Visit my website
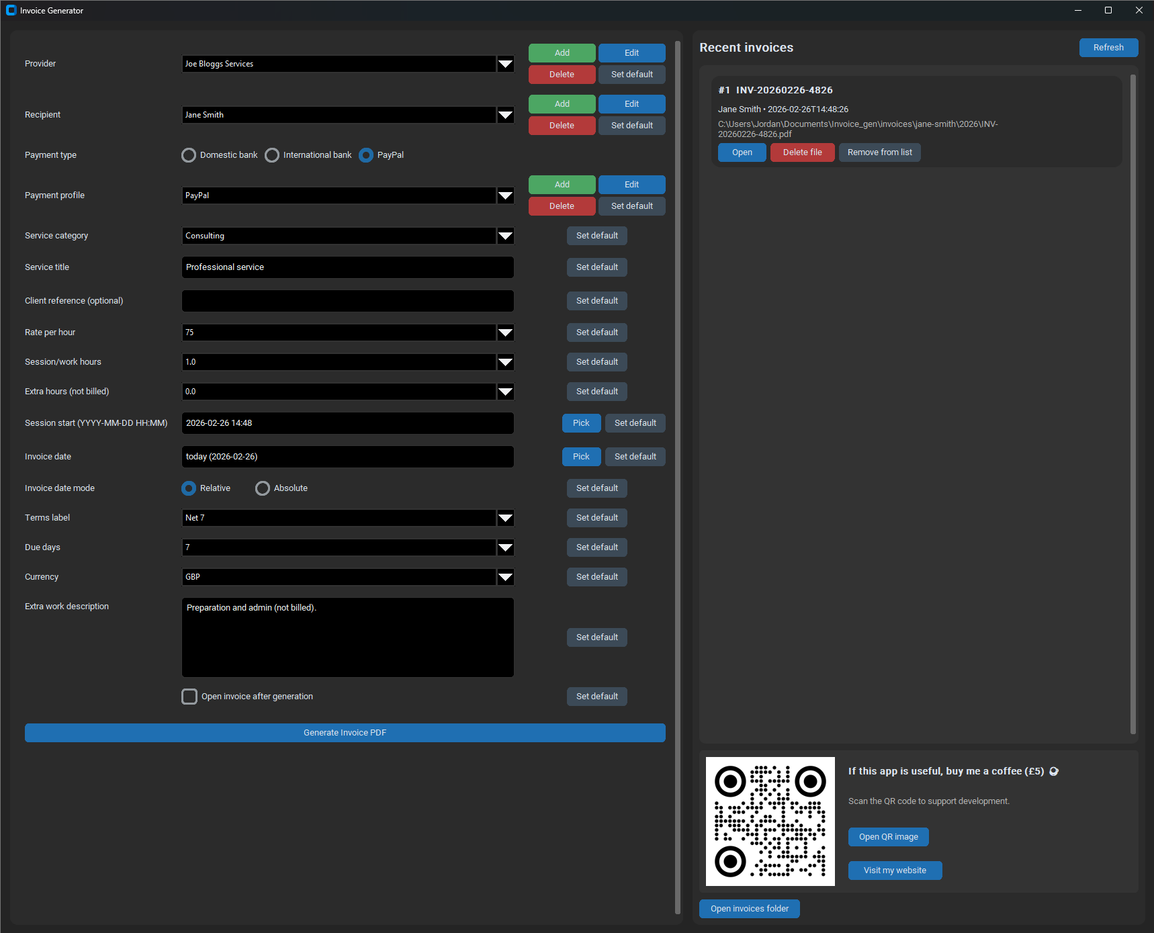Screen dimensions: 1154x933 tap(895, 870)
